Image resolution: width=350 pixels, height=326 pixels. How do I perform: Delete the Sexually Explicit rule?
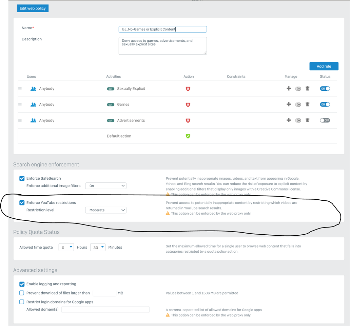tap(307, 89)
